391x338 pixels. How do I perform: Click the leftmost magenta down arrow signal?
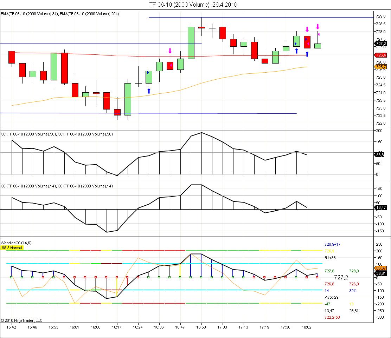170,51
